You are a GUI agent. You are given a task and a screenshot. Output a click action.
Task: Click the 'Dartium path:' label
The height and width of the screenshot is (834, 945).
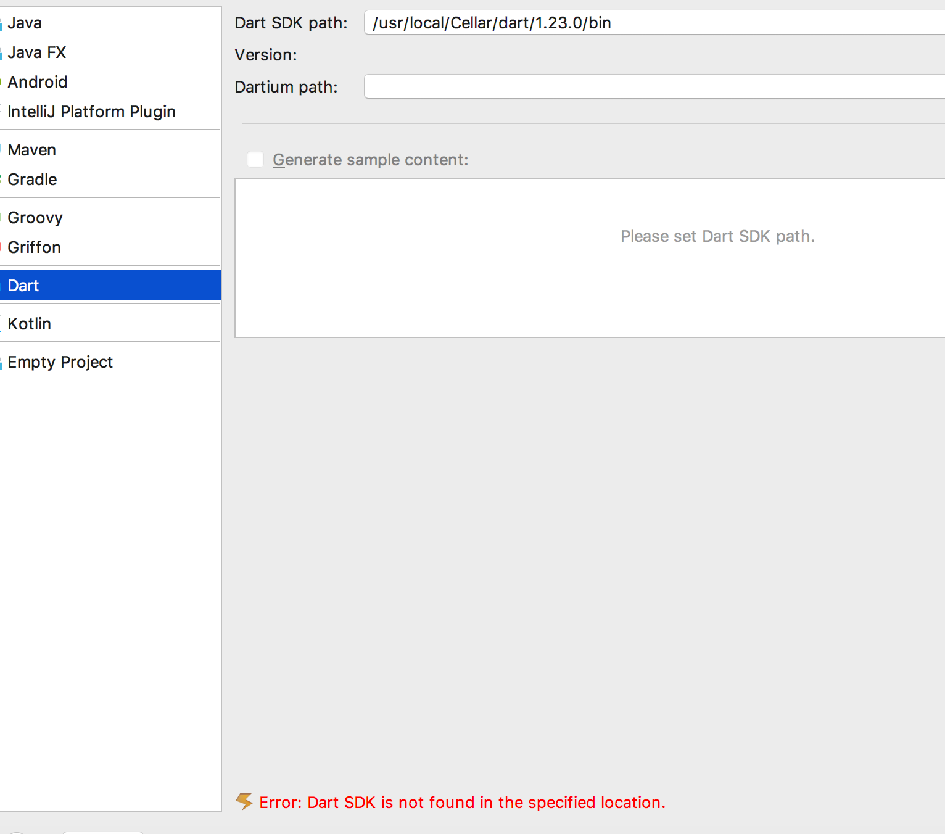click(286, 87)
